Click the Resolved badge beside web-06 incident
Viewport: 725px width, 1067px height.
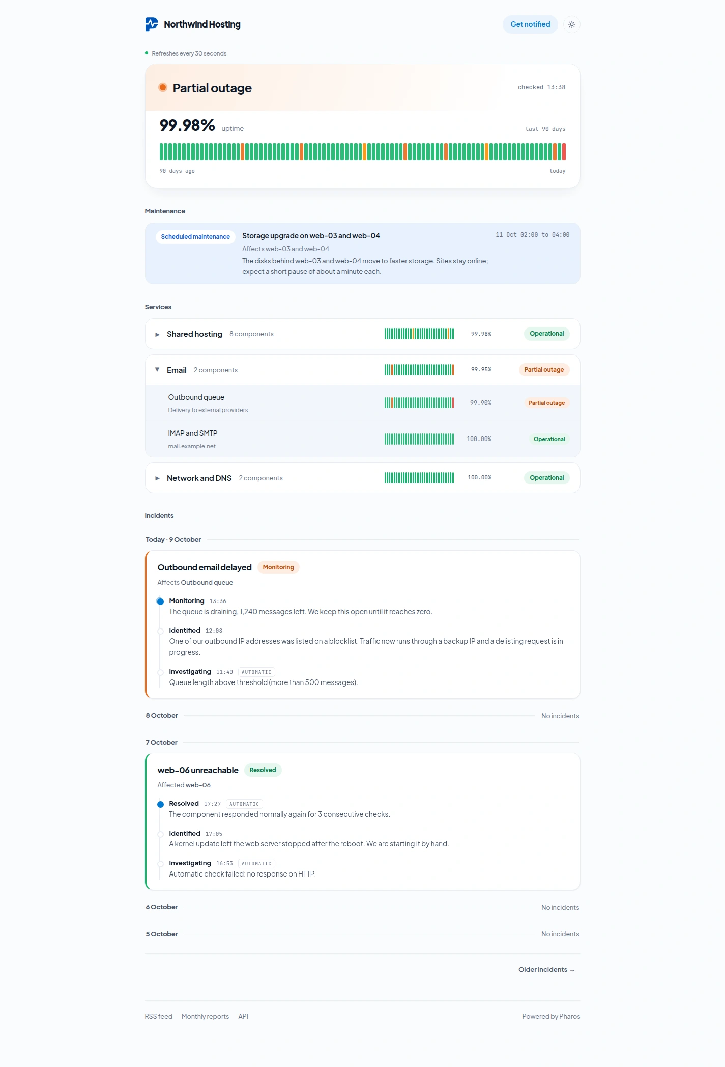(263, 770)
